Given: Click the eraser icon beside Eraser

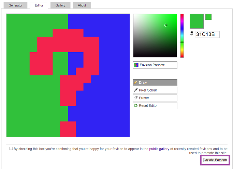Looking at the screenshot, I should (135, 98).
